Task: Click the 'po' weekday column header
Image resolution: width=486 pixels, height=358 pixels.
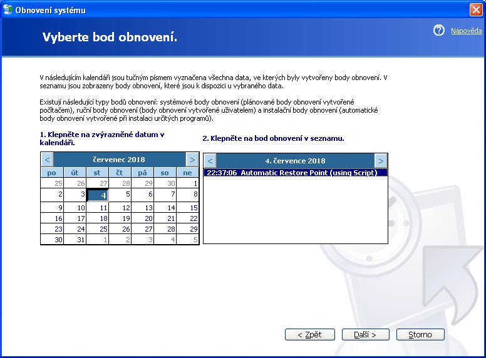Action: pos(52,173)
